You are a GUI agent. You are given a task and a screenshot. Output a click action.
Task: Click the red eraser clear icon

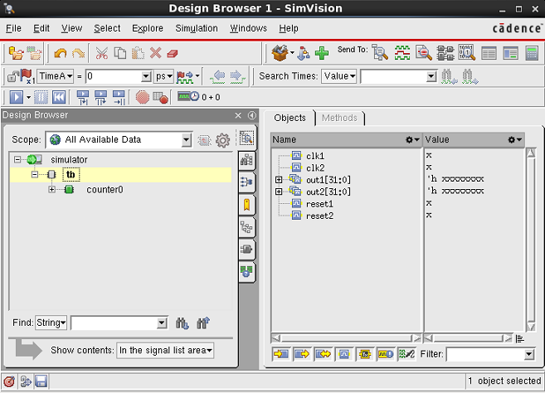[173, 54]
